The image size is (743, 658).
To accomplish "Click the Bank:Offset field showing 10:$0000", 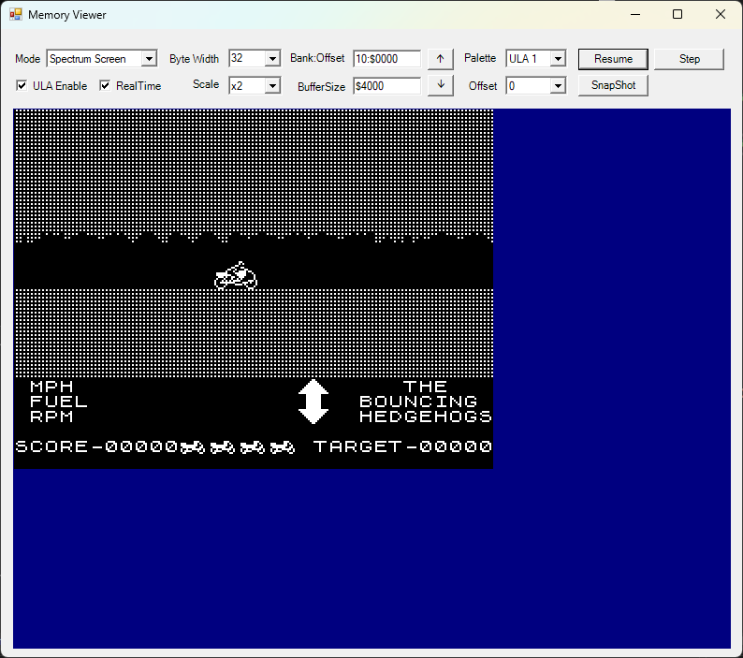I will [386, 59].
